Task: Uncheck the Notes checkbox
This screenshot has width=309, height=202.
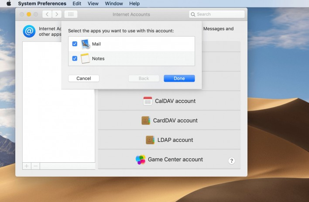Action: 75,58
